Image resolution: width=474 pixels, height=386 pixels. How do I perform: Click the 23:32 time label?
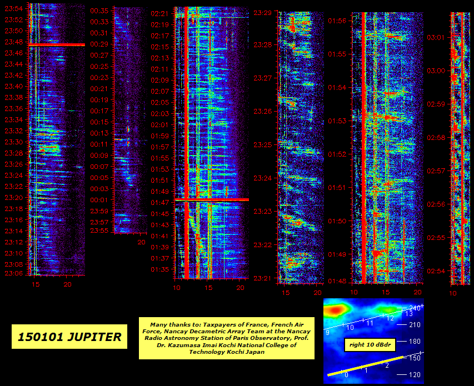coord(13,131)
